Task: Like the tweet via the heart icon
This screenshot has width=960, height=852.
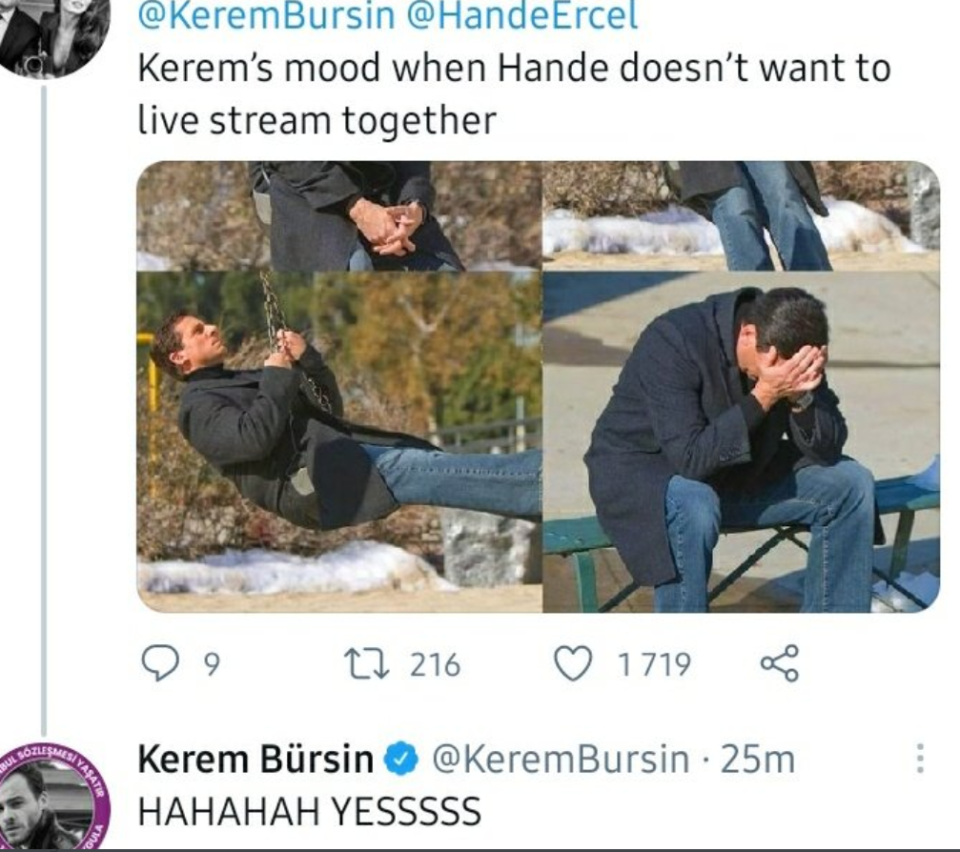Action: (573, 664)
